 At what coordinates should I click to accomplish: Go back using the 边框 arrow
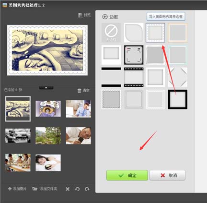(105, 17)
